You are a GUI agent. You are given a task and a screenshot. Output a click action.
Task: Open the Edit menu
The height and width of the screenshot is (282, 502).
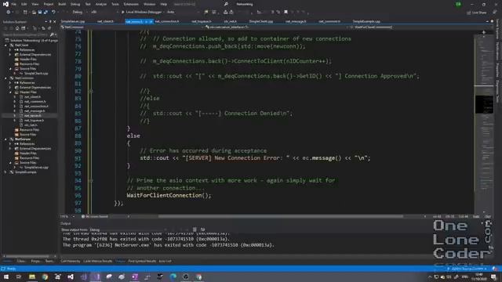24,4
